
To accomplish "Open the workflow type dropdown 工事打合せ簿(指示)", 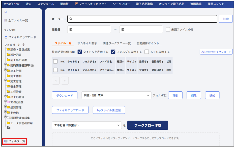I will (87, 125).
